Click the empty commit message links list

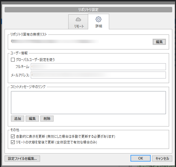(x=88, y=103)
